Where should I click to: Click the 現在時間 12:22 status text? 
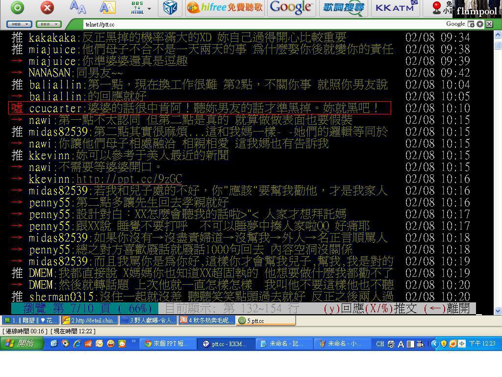click(73, 331)
